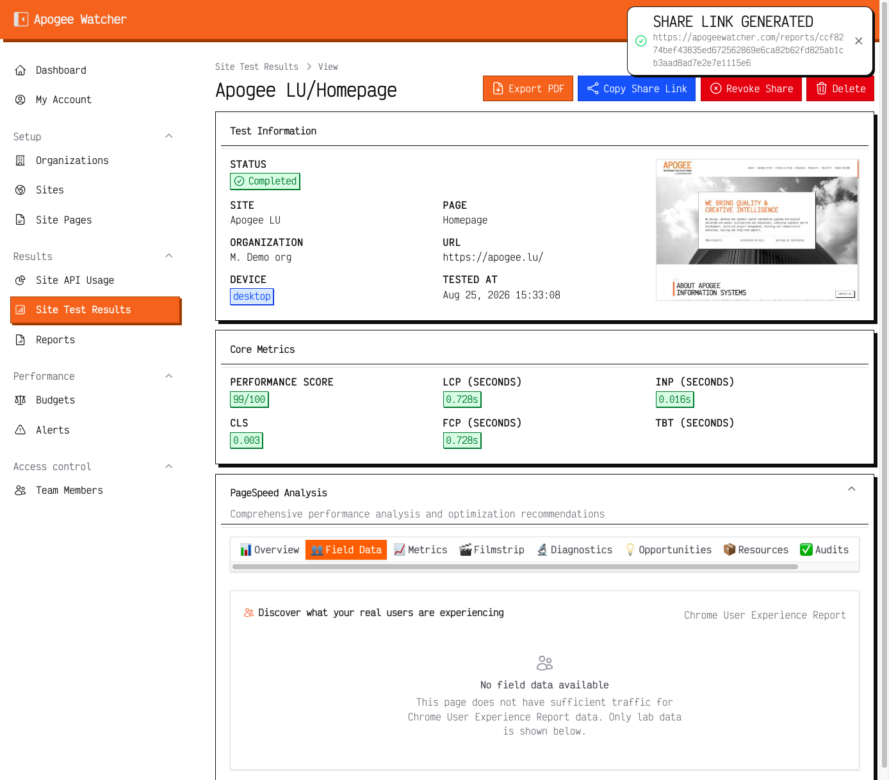Click the 0.003 CLS value

pyautogui.click(x=247, y=441)
